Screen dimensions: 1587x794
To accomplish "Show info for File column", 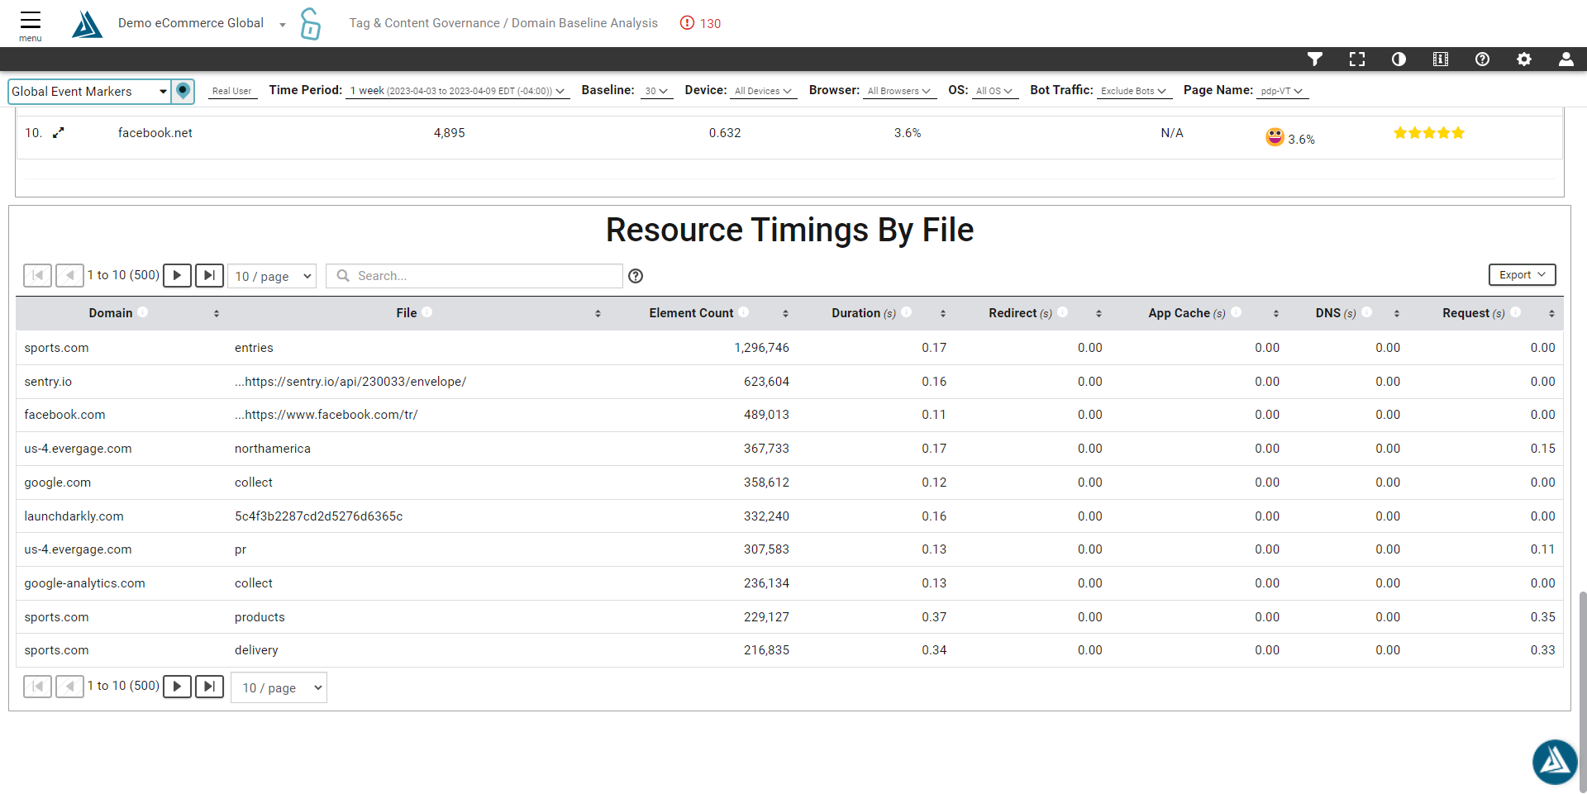I will (427, 311).
